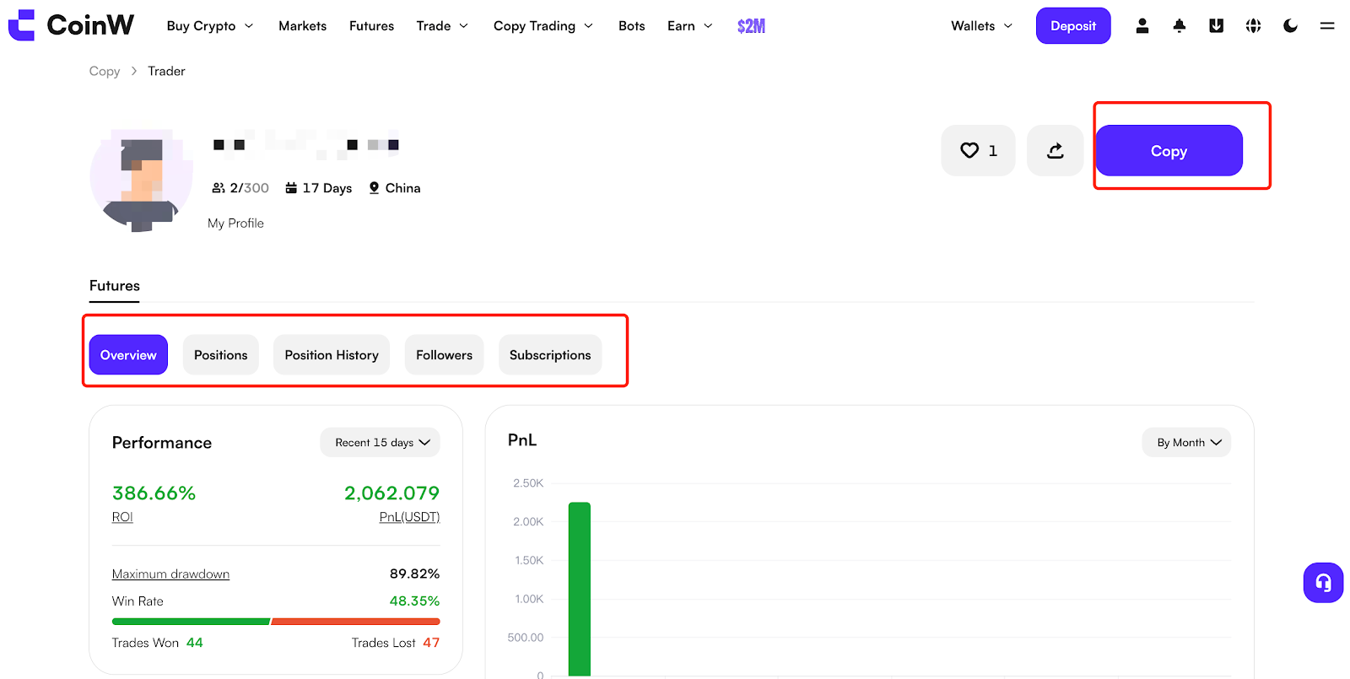Open the hamburger menu
Screen dimensions: 1350x679
click(x=1326, y=26)
